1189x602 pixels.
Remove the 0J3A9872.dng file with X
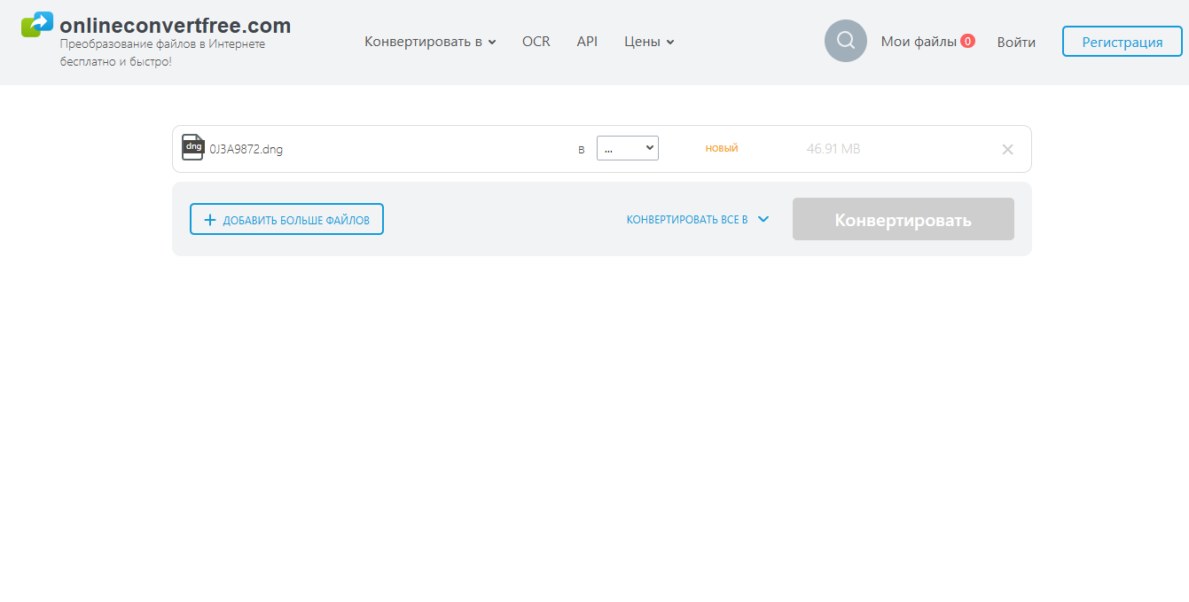[1007, 149]
